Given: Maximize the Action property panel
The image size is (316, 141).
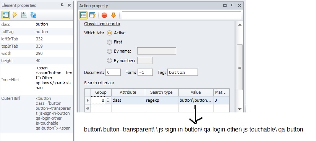Looking at the screenshot, I should [x=225, y=6].
